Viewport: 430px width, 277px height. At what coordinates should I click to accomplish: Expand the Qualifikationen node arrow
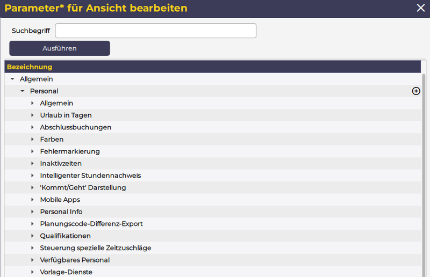(x=33, y=236)
